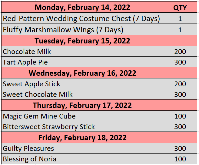Screen dimensions: 199x165
Task: Select the Sweet Chocolate Milk cell
Action: (38, 94)
